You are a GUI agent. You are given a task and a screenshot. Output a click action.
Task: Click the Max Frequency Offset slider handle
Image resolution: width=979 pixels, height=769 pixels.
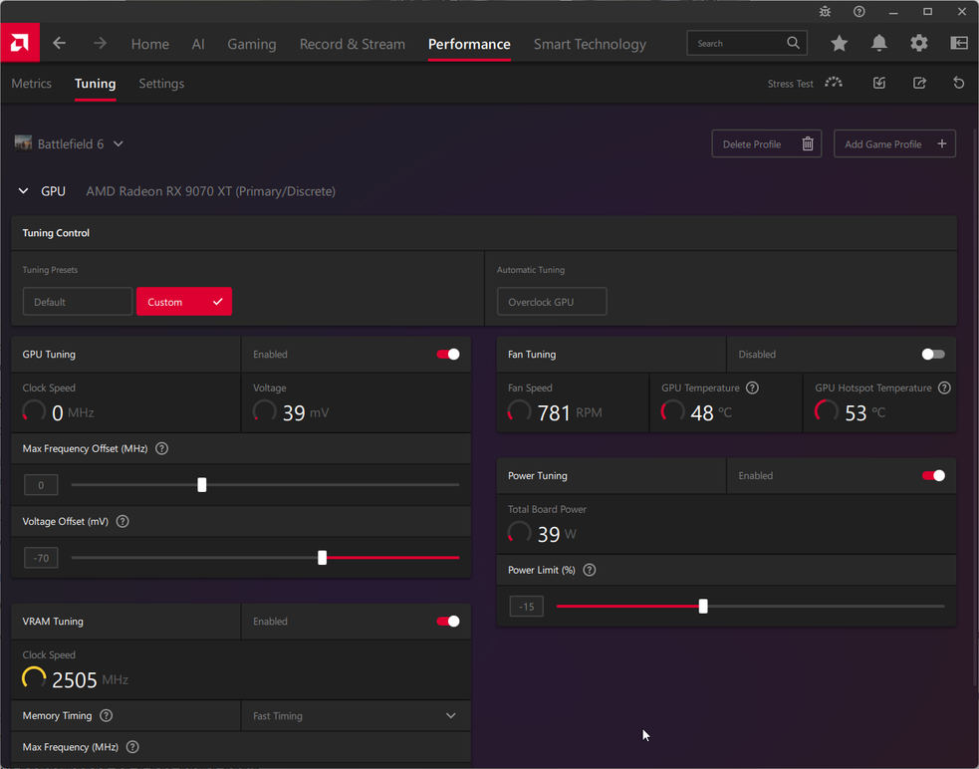pos(201,485)
